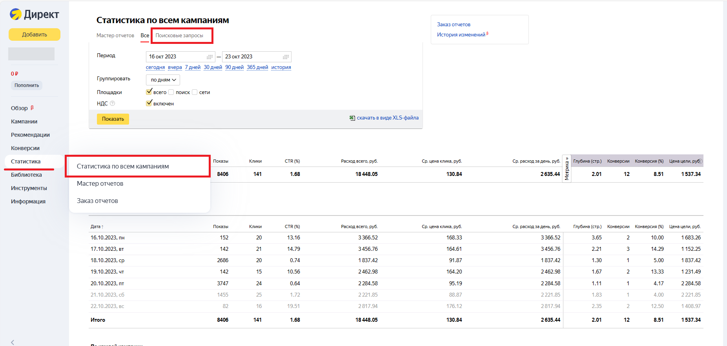
Task: Select the 'Все' tab
Action: pyautogui.click(x=145, y=35)
